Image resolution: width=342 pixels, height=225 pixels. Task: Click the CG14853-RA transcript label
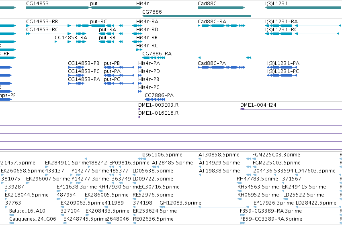click(71, 38)
